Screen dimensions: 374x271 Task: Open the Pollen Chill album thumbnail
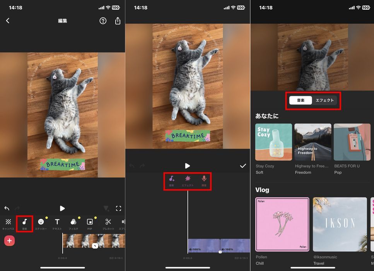[x=282, y=224]
